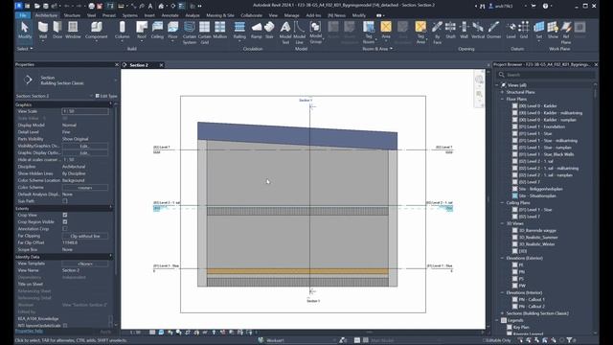This screenshot has height=345, width=613.
Task: Select the Railing tool
Action: (x=239, y=30)
